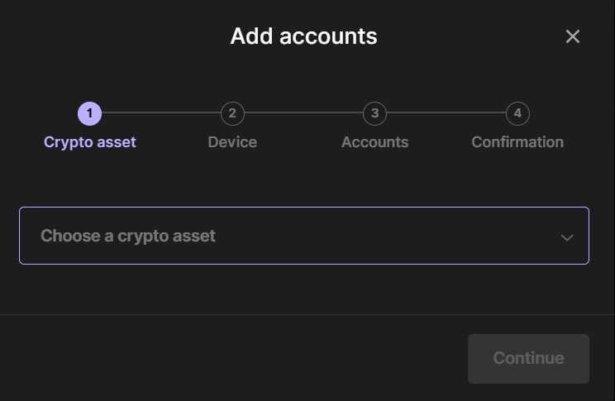Viewport: 615px width, 401px height.
Task: Click the step 3 circle icon
Action: pyautogui.click(x=374, y=113)
